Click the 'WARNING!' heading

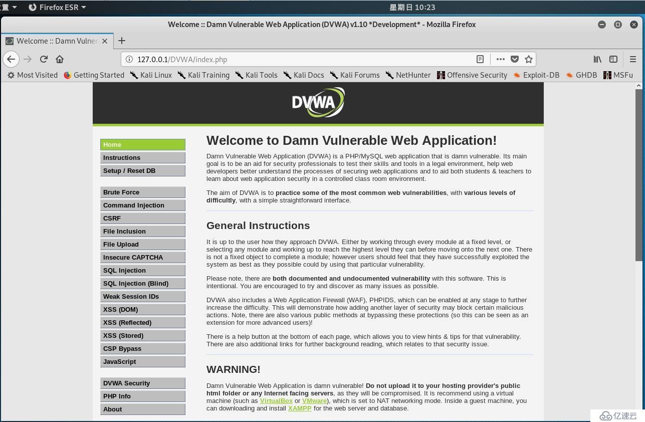(234, 369)
